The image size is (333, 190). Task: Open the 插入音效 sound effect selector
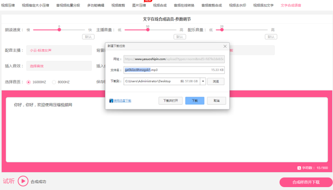59,66
